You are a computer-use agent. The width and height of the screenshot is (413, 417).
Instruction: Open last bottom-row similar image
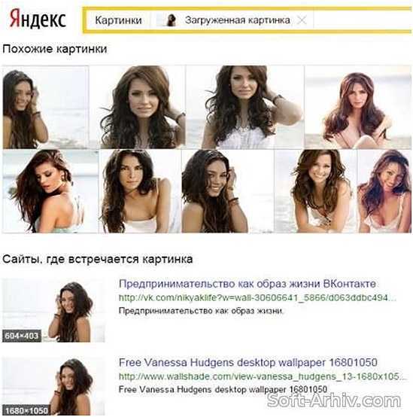(384, 191)
